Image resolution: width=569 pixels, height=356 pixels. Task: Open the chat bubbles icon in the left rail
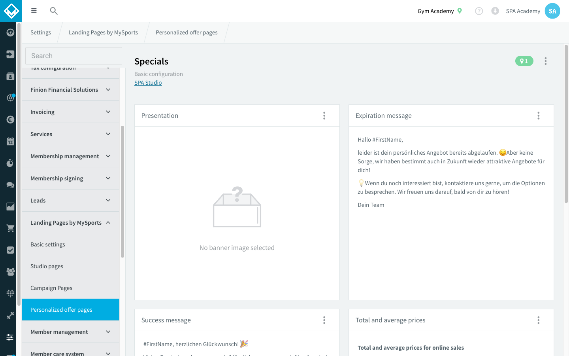(x=10, y=185)
